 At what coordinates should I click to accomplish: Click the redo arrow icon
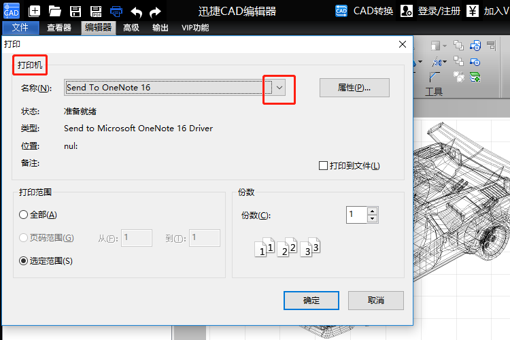coord(156,11)
